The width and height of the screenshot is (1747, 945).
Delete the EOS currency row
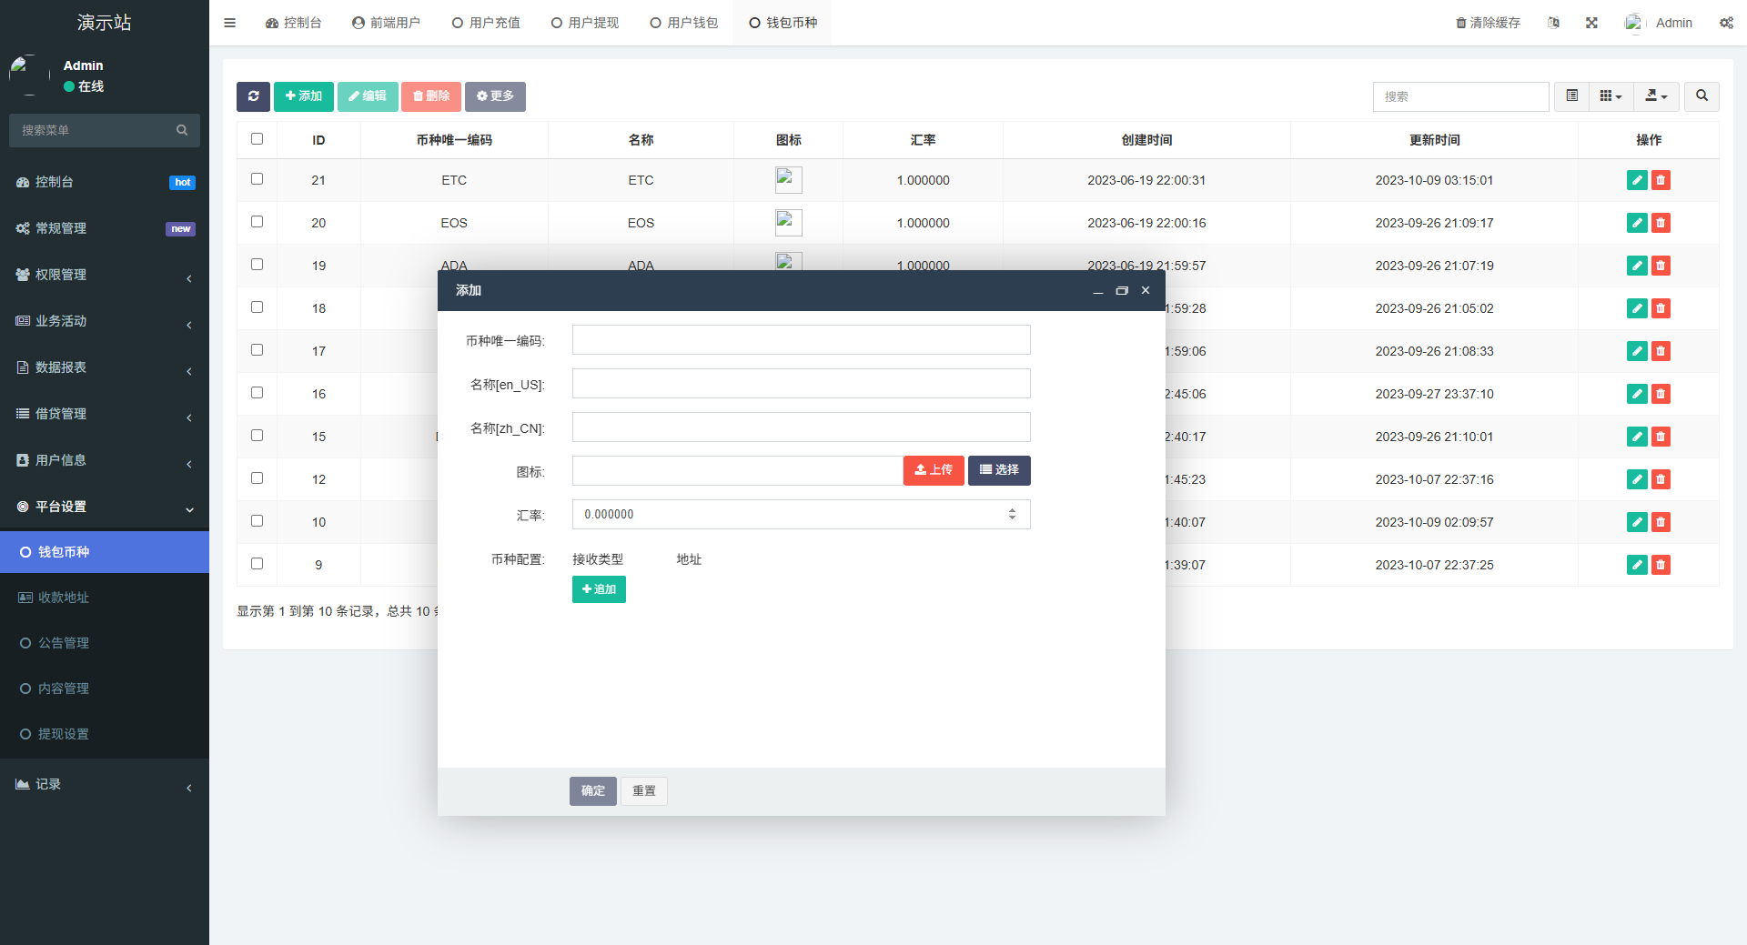1661,223
